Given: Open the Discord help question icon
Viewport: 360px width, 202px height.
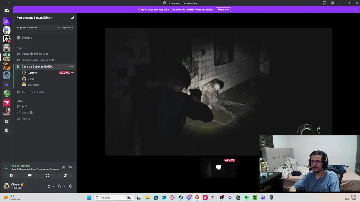Looking at the screenshot, I should [x=333, y=3].
